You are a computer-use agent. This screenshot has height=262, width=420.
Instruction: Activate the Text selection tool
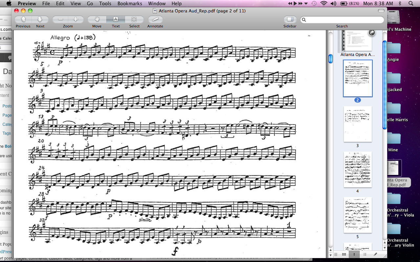coord(115,19)
